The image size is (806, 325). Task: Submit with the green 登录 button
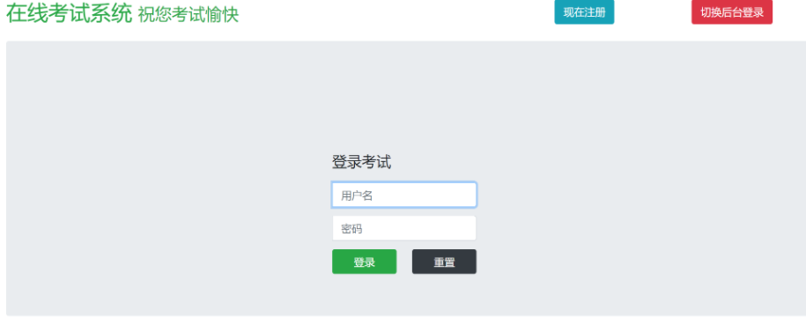pos(364,262)
